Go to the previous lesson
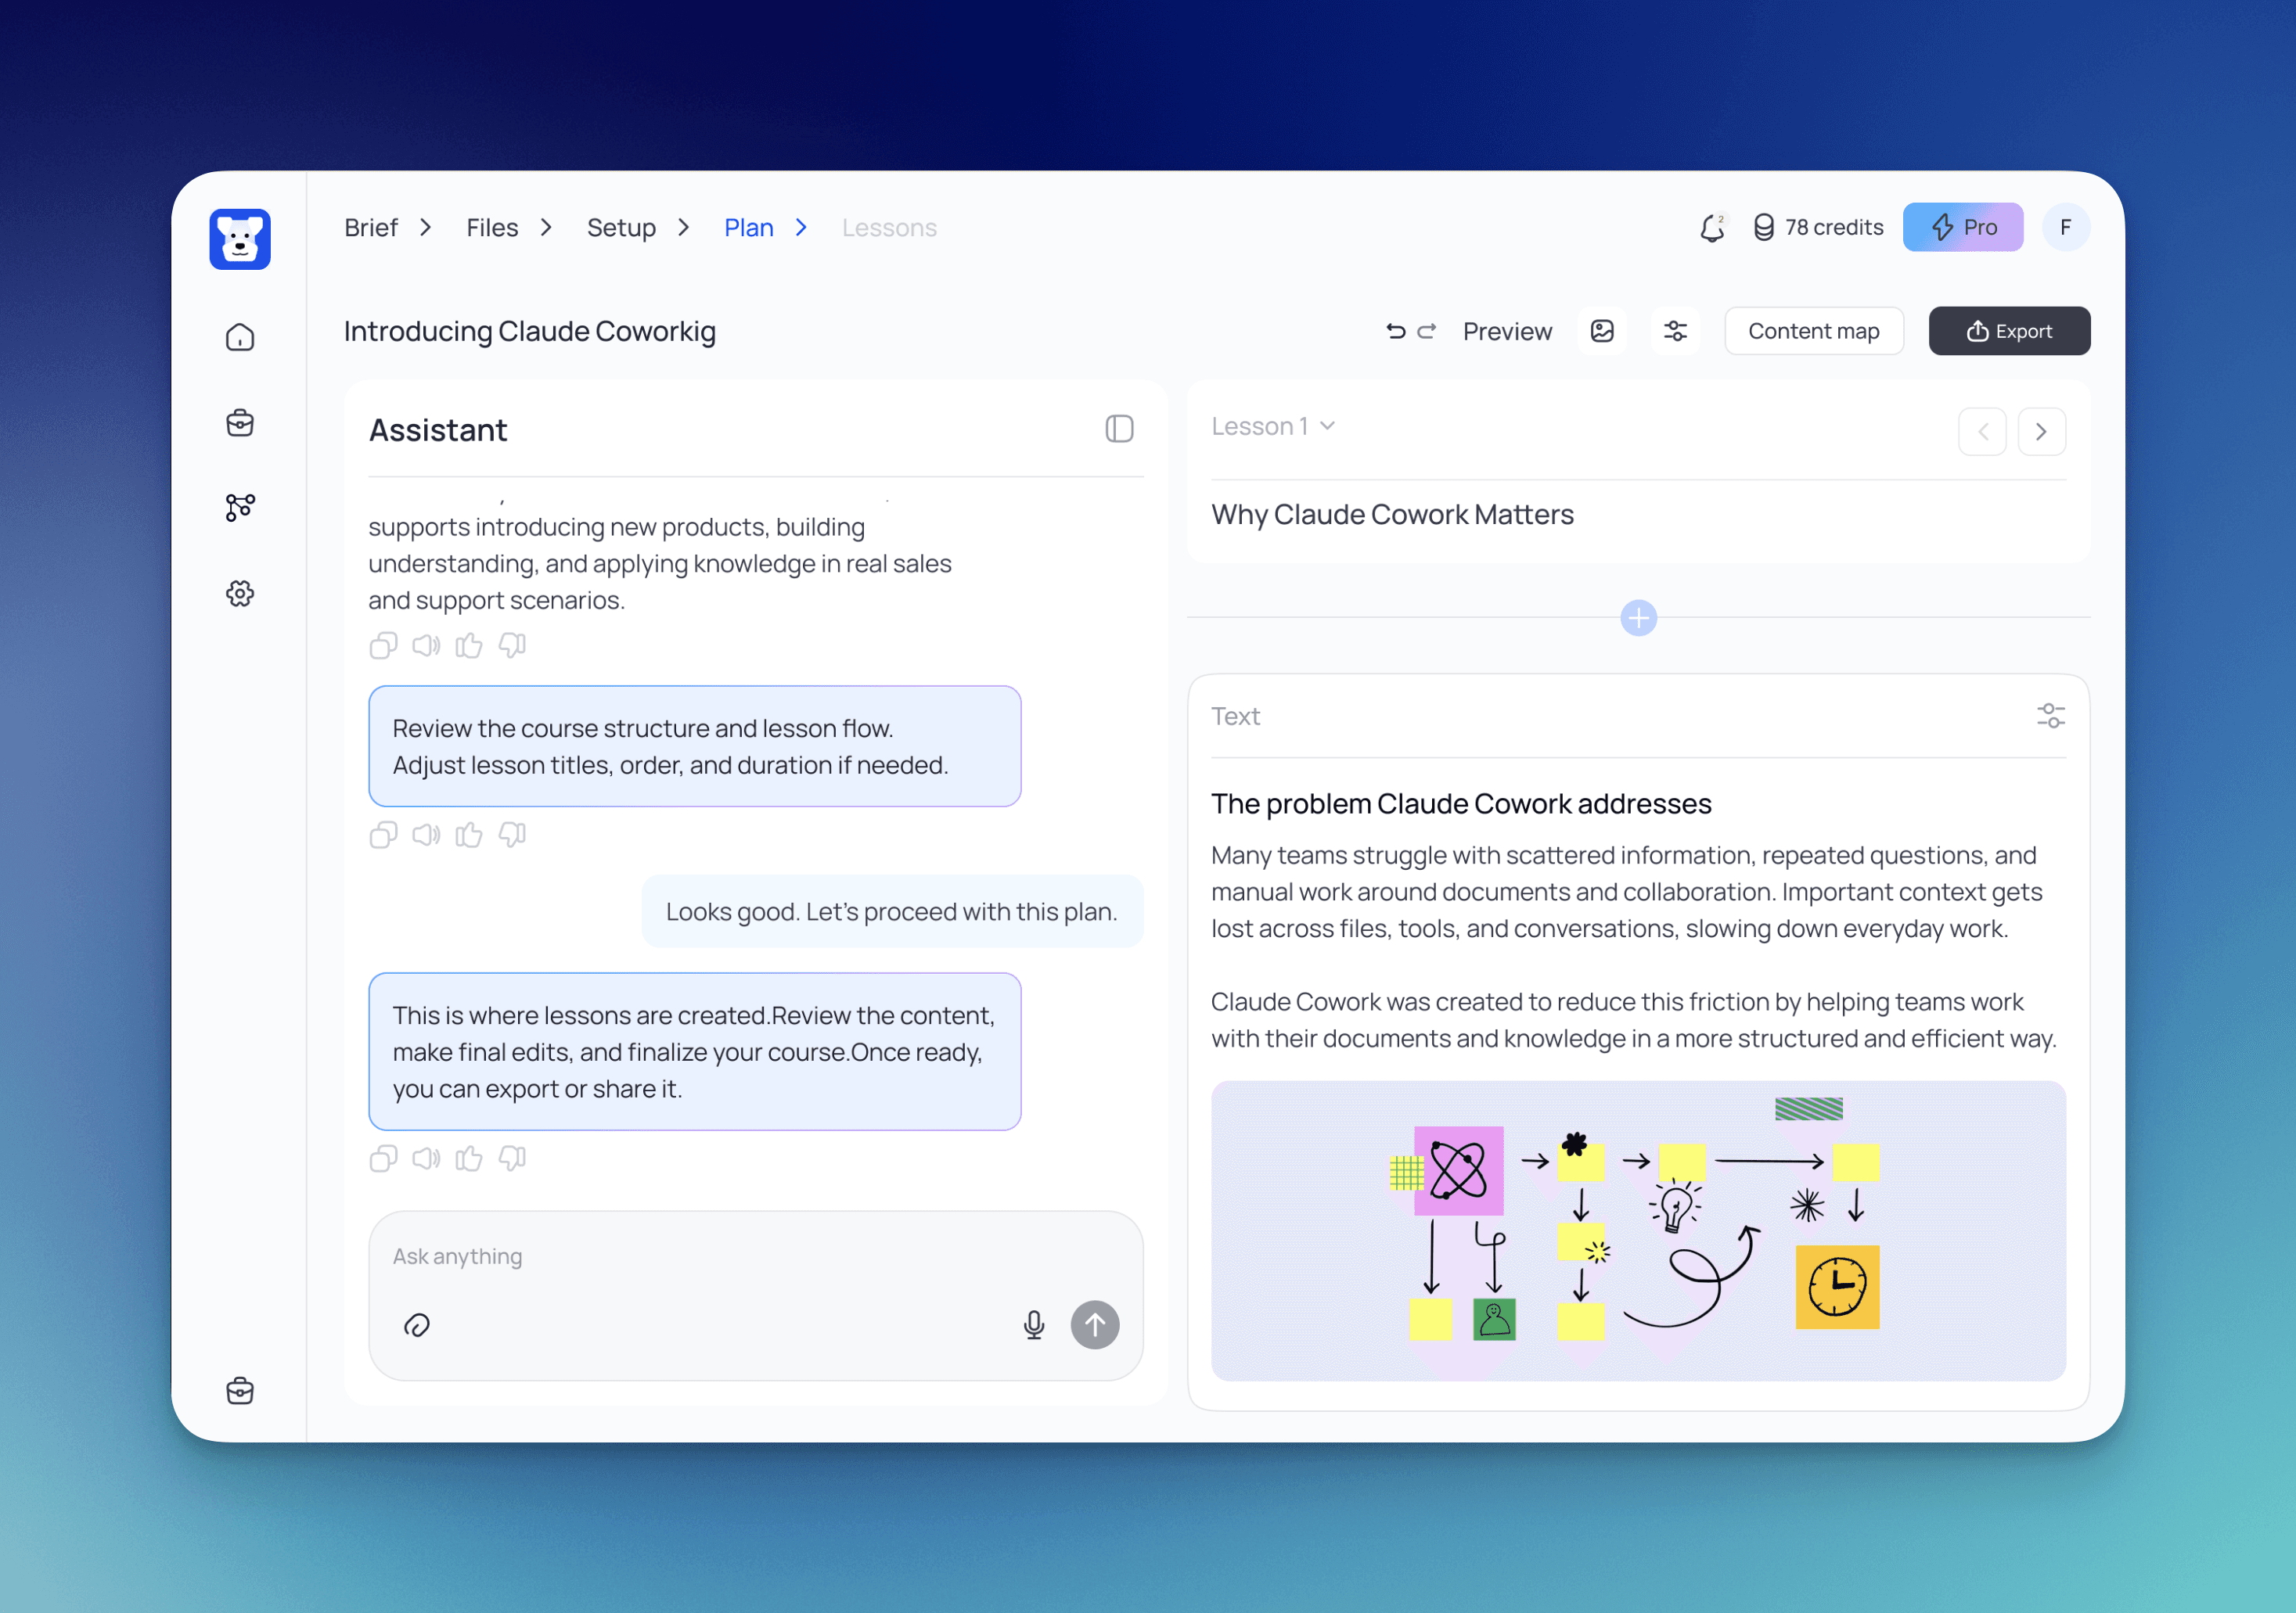The height and width of the screenshot is (1613, 2296). [x=1982, y=432]
